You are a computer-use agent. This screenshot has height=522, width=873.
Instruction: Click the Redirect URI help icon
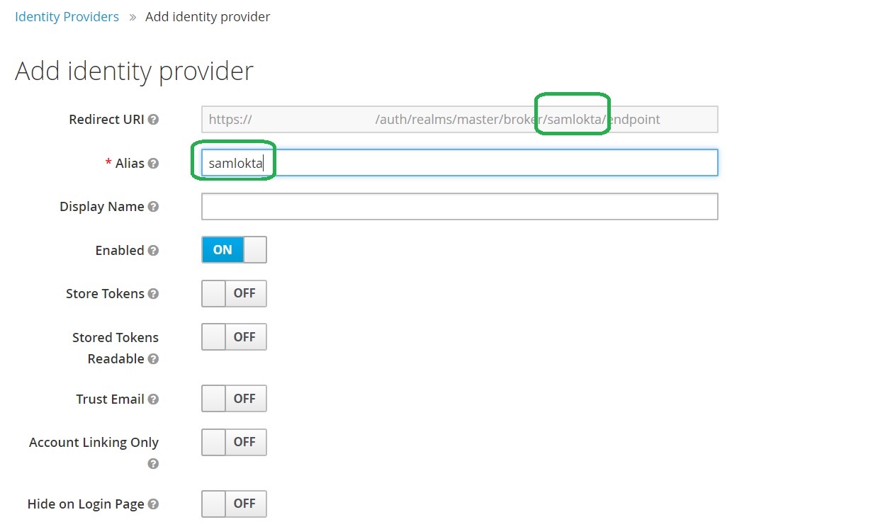click(153, 120)
